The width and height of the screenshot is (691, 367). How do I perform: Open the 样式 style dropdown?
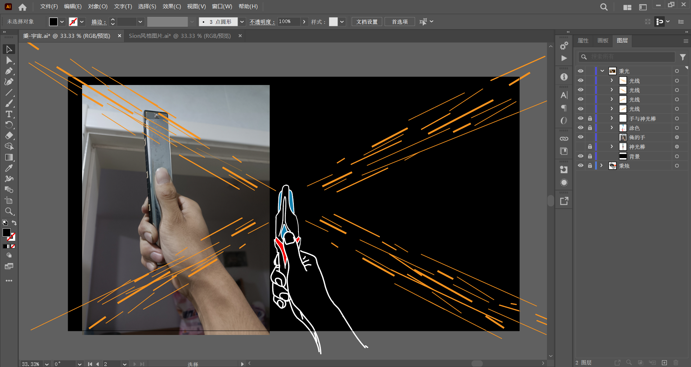coord(342,22)
